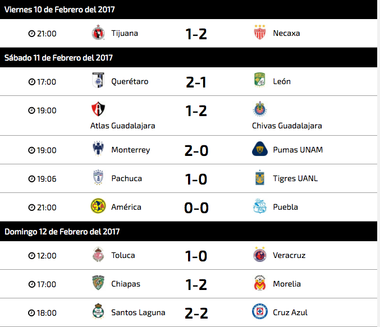The image size is (380, 327).
Task: Click the Veracruz team name
Action: point(289,255)
